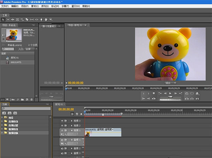
Task: Toggle visibility eye of Video 2 track
Action: 62,126
